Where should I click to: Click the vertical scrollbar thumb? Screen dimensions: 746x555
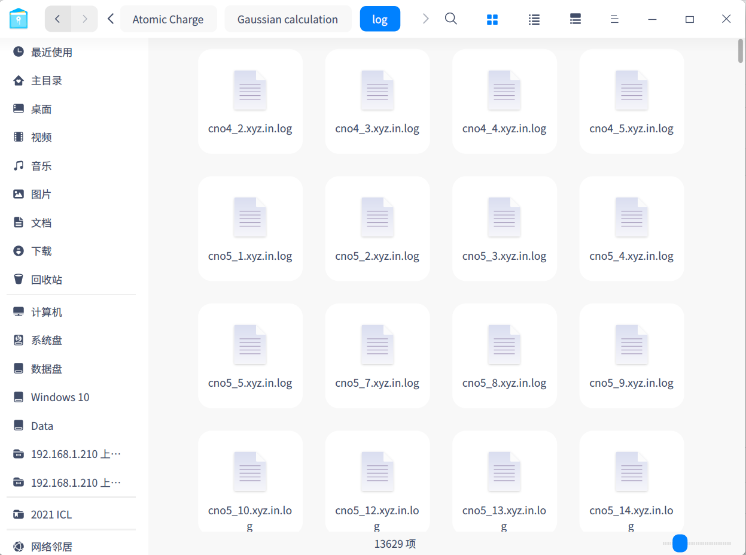pyautogui.click(x=741, y=51)
